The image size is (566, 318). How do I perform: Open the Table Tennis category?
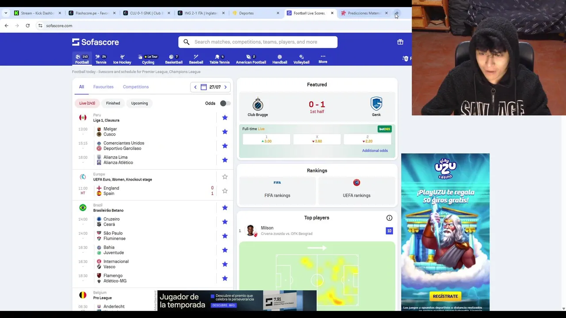219,59
